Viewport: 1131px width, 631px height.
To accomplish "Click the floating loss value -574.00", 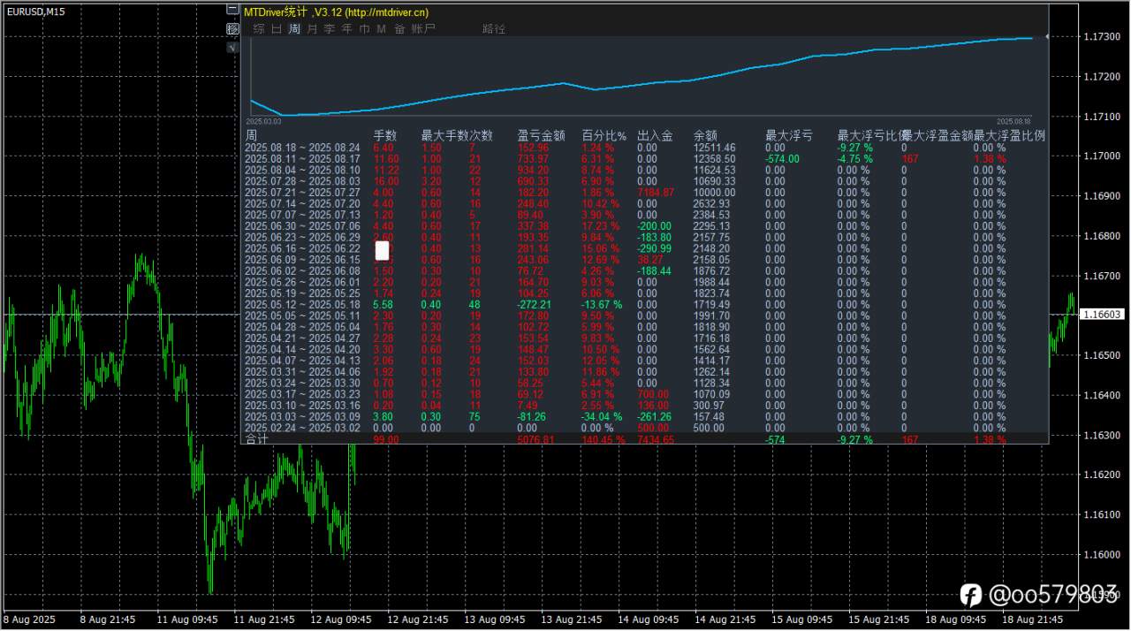I will [782, 159].
